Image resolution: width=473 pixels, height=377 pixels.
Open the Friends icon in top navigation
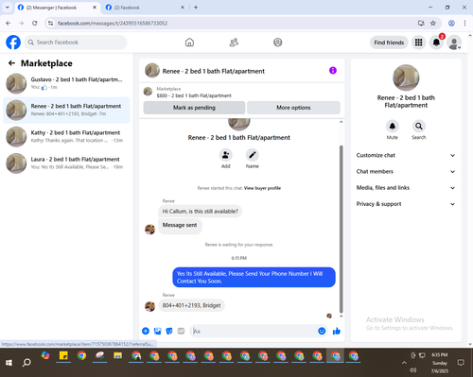(234, 43)
